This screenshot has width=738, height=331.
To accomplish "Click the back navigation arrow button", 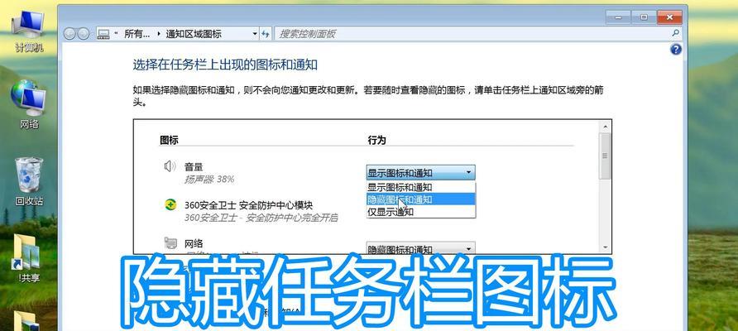I will (x=69, y=34).
